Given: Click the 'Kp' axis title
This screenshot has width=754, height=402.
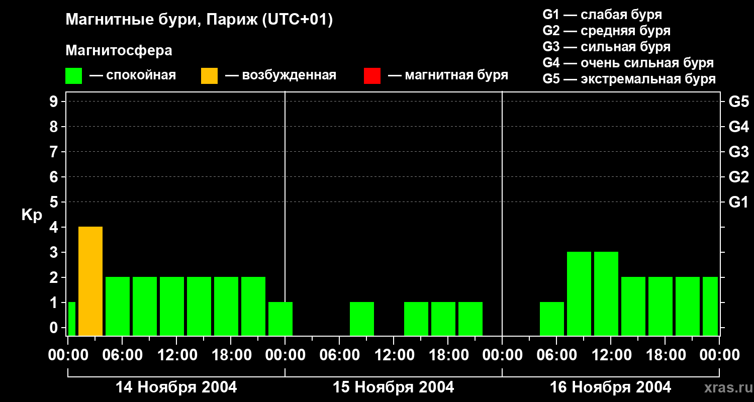Looking at the screenshot, I should tap(32, 215).
